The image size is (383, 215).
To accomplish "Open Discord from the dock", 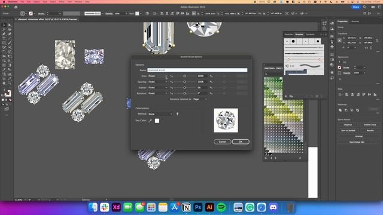I will (273, 207).
